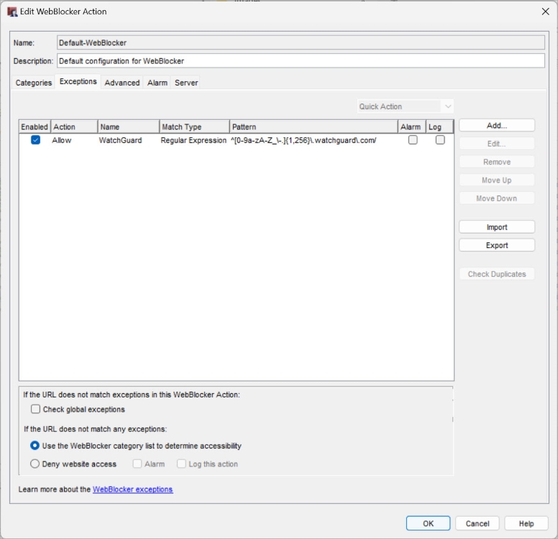Close the Edit WebBlocker Action dialog
This screenshot has height=539, width=558.
[545, 11]
